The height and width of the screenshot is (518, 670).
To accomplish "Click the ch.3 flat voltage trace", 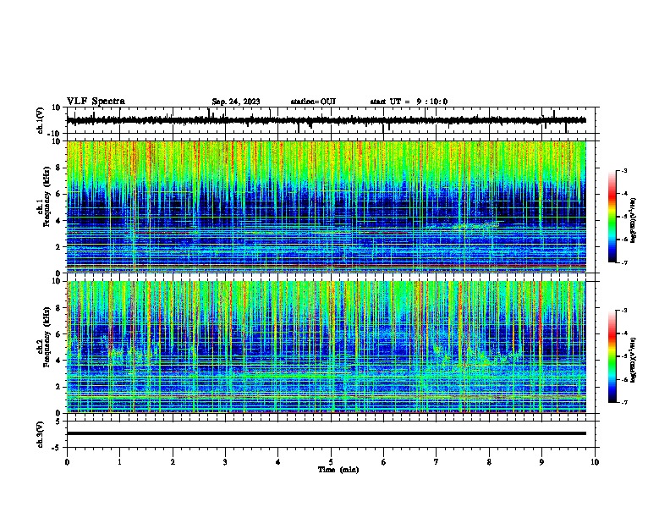I will click(x=327, y=433).
